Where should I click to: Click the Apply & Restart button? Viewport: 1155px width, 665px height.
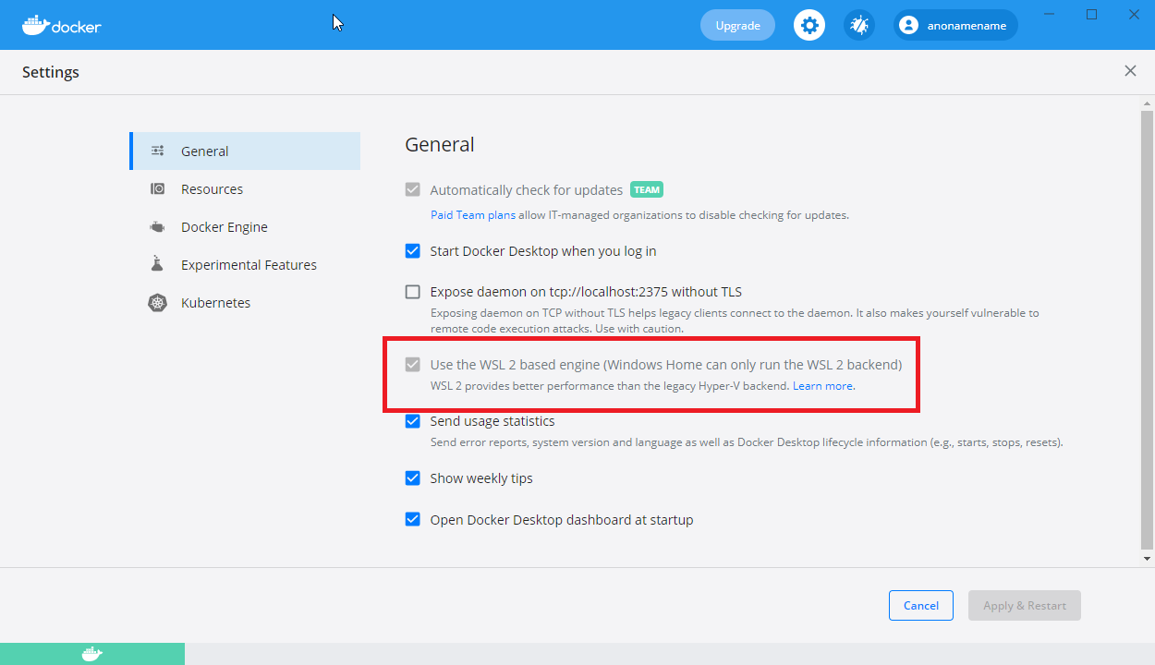(1025, 605)
